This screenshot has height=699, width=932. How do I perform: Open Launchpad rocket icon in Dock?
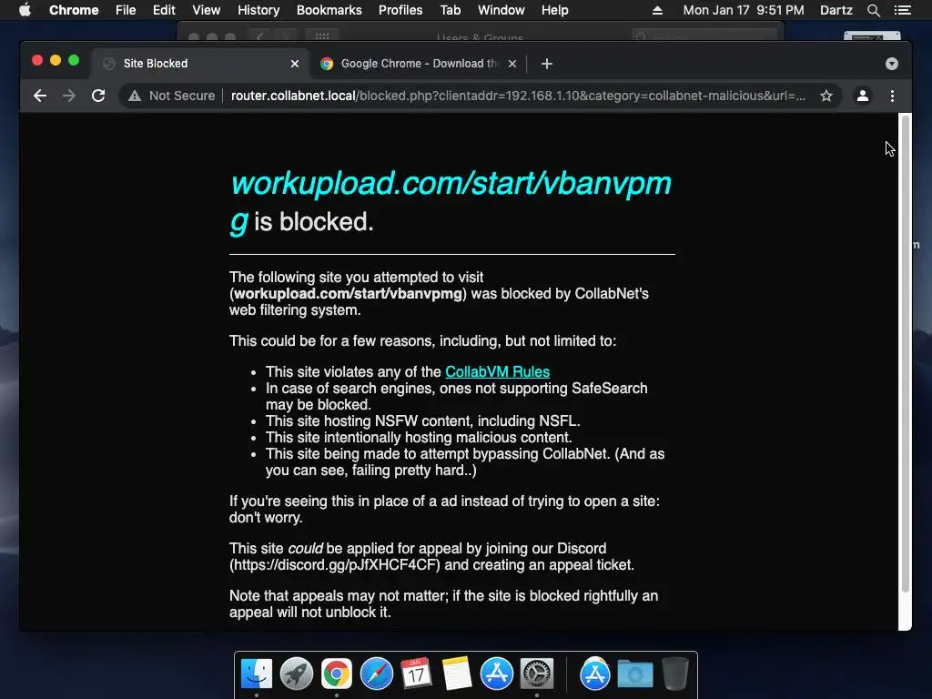[297, 674]
